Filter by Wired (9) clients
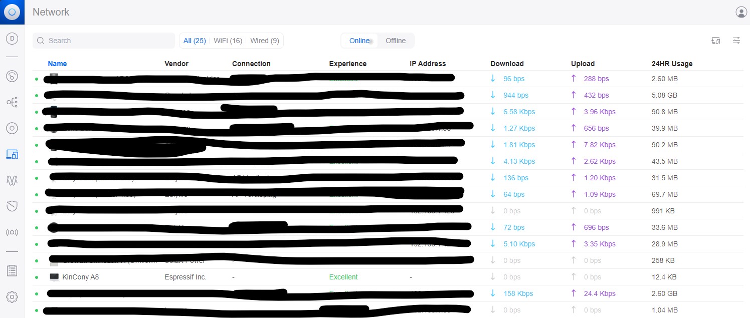 [x=264, y=41]
